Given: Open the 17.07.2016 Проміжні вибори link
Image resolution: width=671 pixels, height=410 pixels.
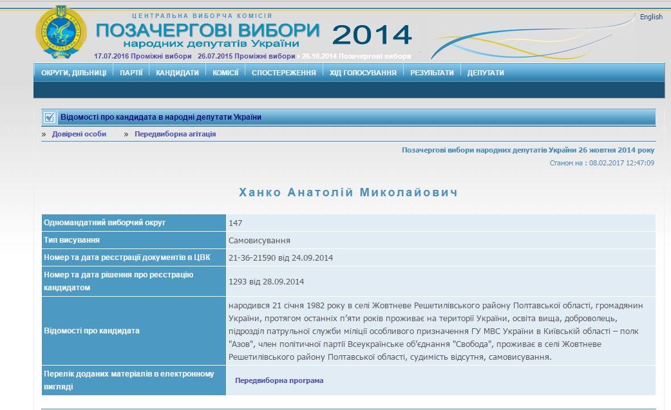Looking at the screenshot, I should tap(142, 56).
